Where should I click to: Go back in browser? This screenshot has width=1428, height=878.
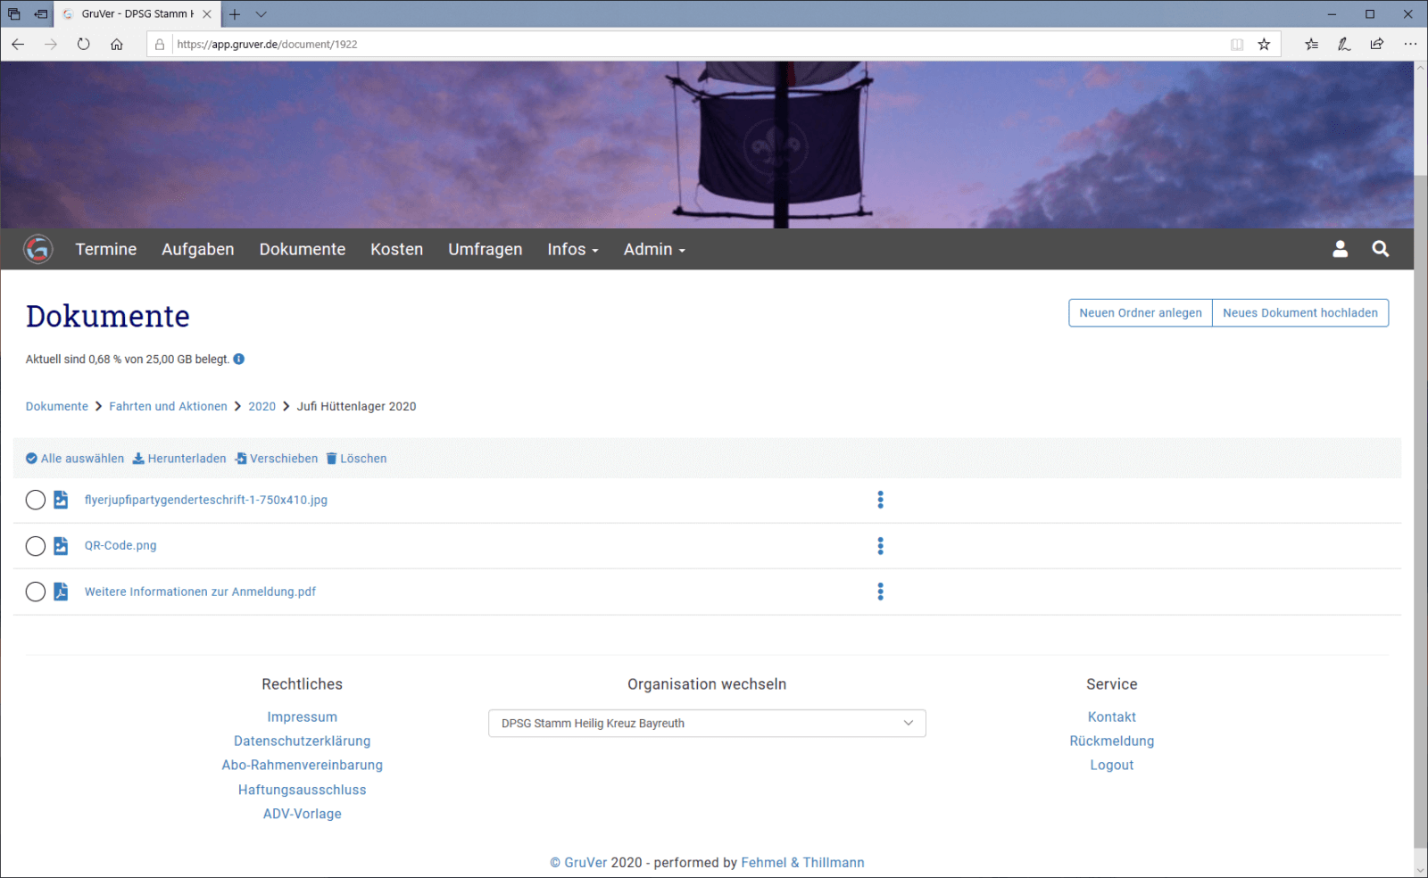point(18,44)
